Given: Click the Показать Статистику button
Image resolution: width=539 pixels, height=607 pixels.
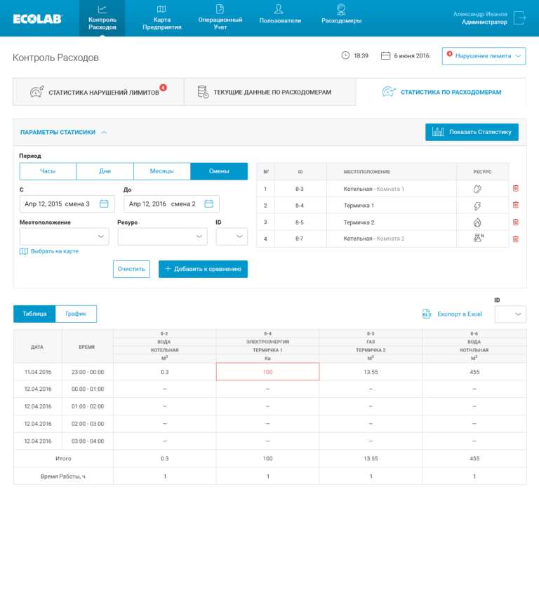Looking at the screenshot, I should [472, 132].
